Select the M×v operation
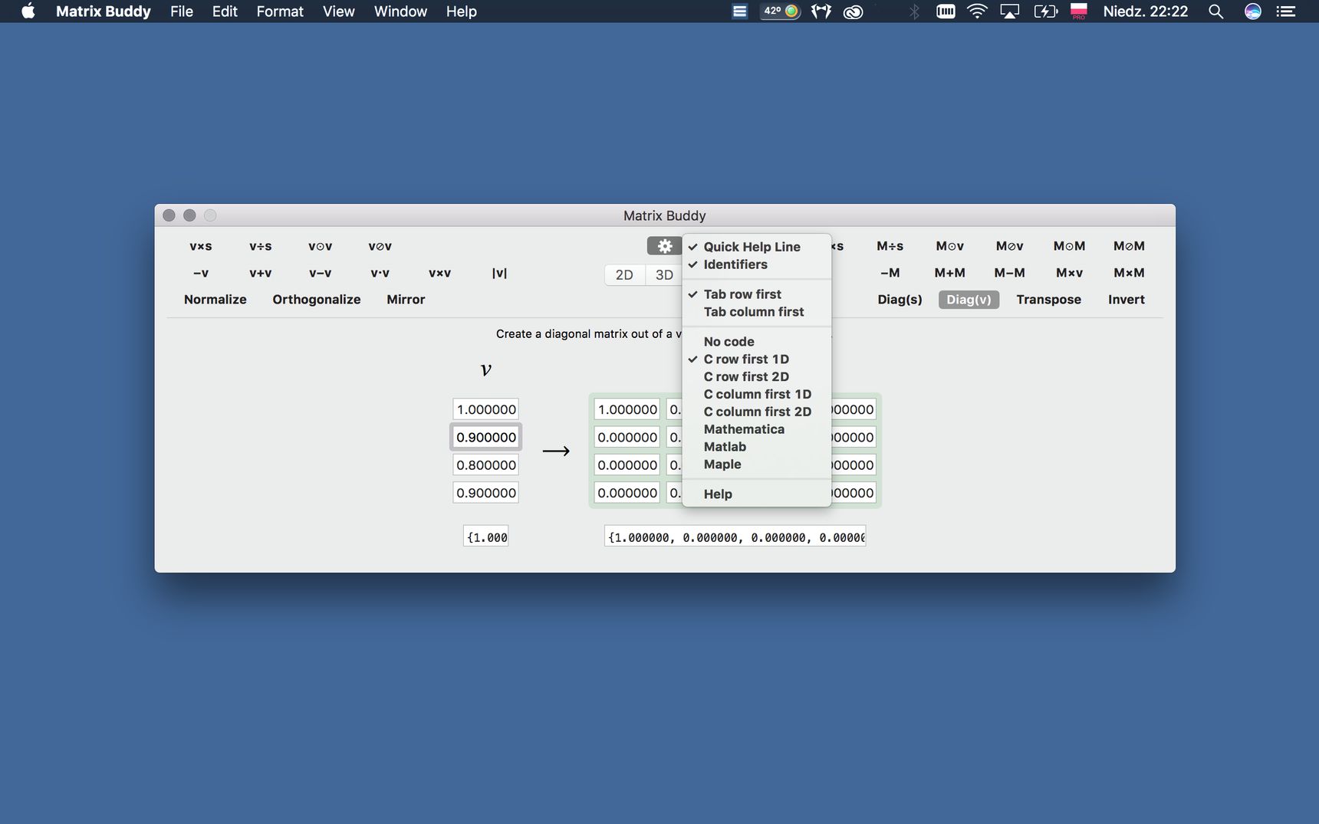 point(1070,273)
